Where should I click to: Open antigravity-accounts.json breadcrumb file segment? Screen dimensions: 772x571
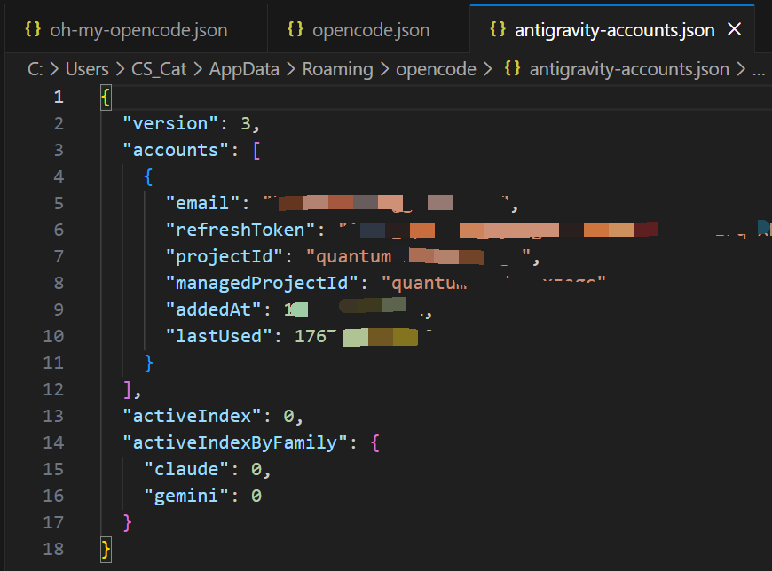point(629,69)
